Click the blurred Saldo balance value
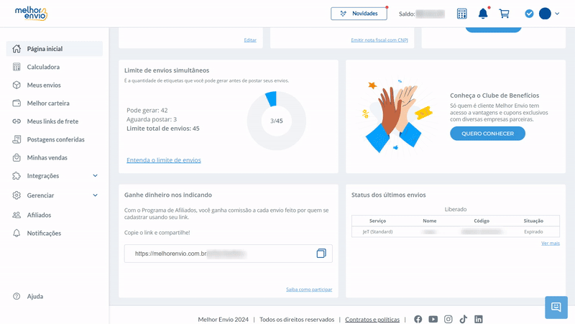This screenshot has height=324, width=575. pyautogui.click(x=430, y=14)
